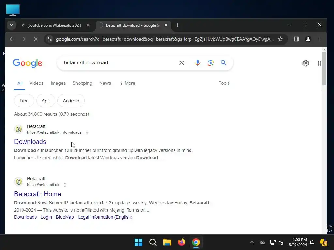
Task: Open the Legal information (English) sitelink
Action: (105, 217)
